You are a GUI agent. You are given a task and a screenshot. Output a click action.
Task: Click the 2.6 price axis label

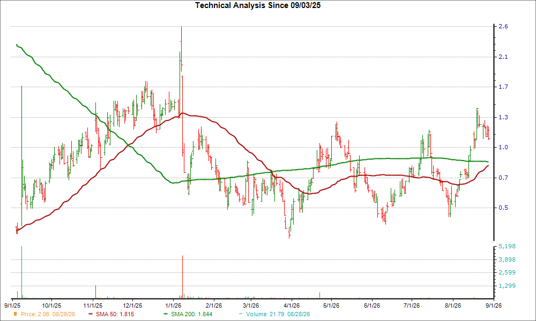[x=503, y=27]
